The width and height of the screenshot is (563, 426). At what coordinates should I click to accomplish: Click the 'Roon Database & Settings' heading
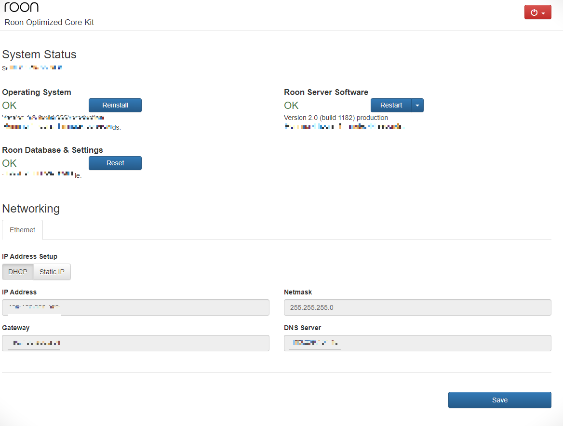tap(53, 150)
